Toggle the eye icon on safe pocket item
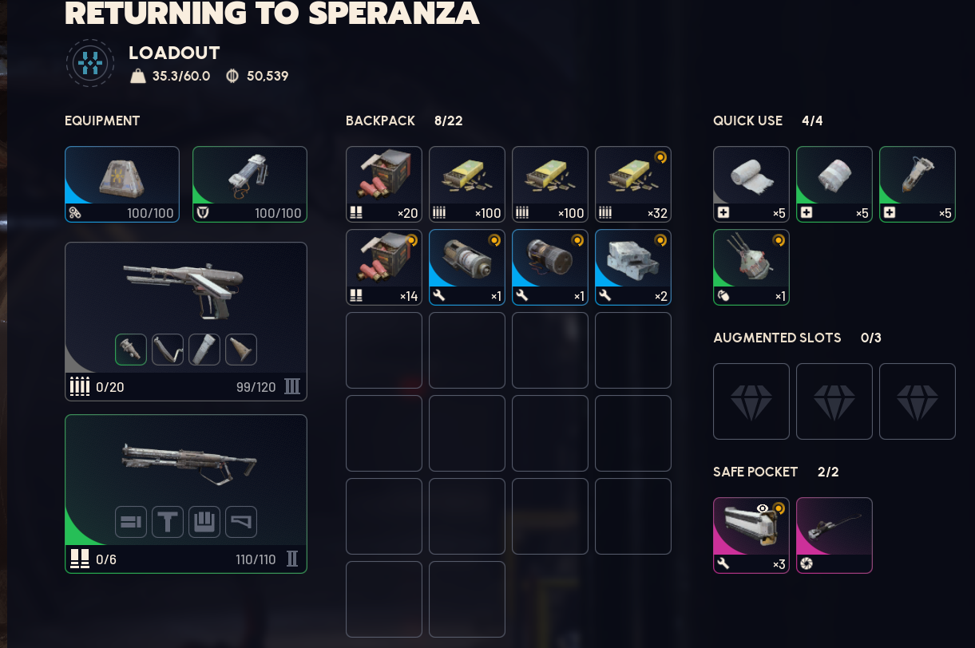Screen dimensions: 975x648 click(x=763, y=508)
